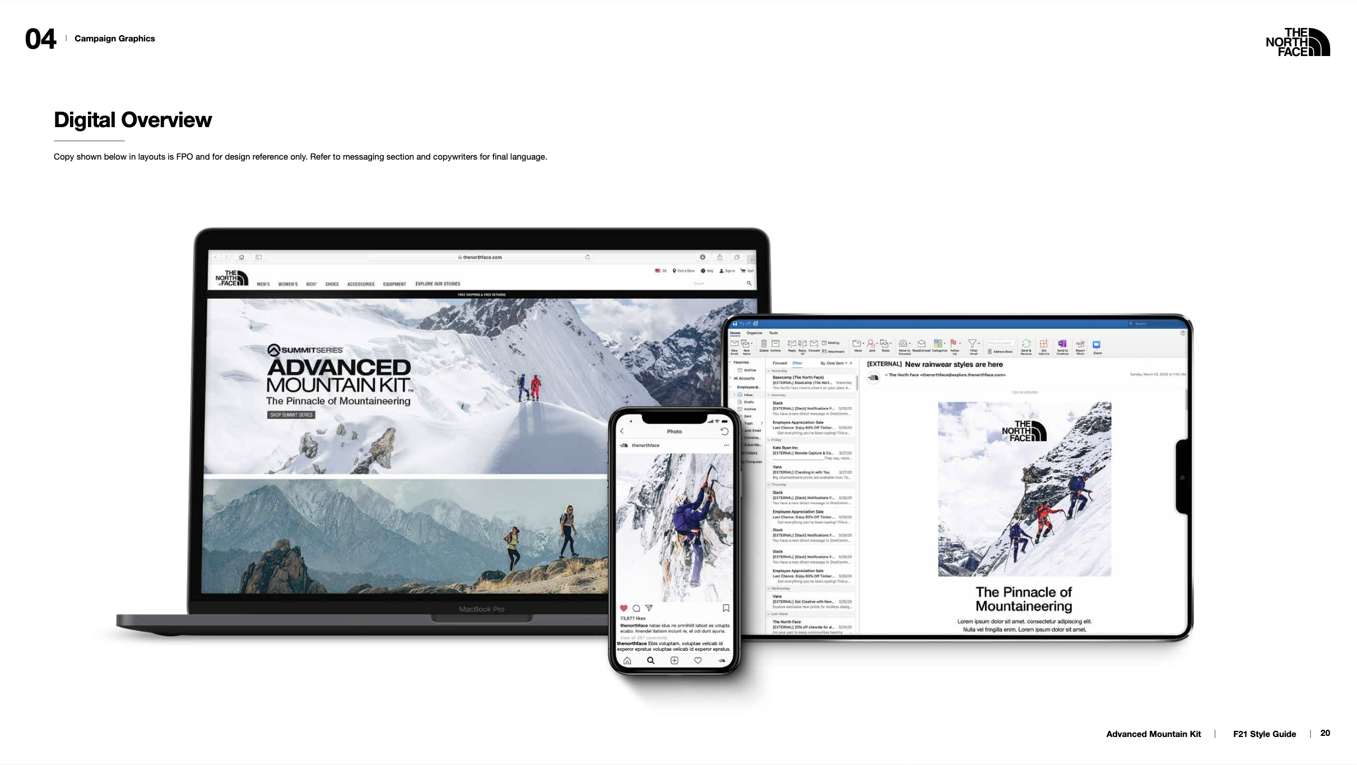This screenshot has width=1357, height=765.
Task: Collapse the Favorites folder section
Action: click(x=730, y=362)
